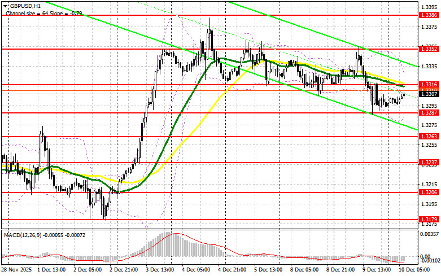Click the current price tag 1.3307
Viewport: 441px width, 276px height.
tap(429, 94)
